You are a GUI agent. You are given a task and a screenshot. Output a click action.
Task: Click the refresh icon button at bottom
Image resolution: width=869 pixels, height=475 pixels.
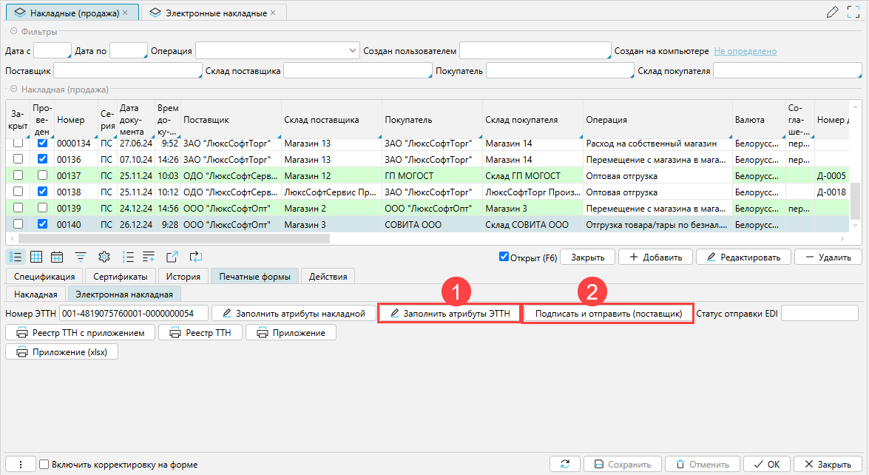point(565,465)
